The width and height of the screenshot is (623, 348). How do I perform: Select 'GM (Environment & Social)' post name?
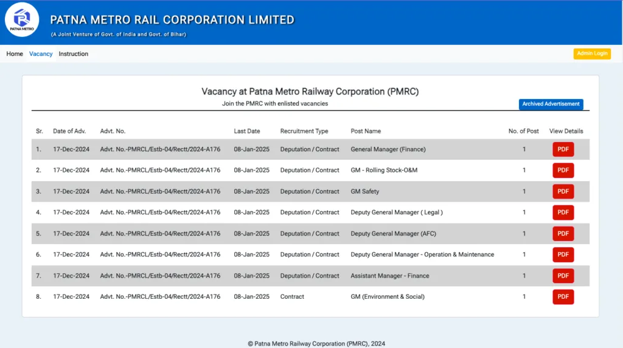388,297
